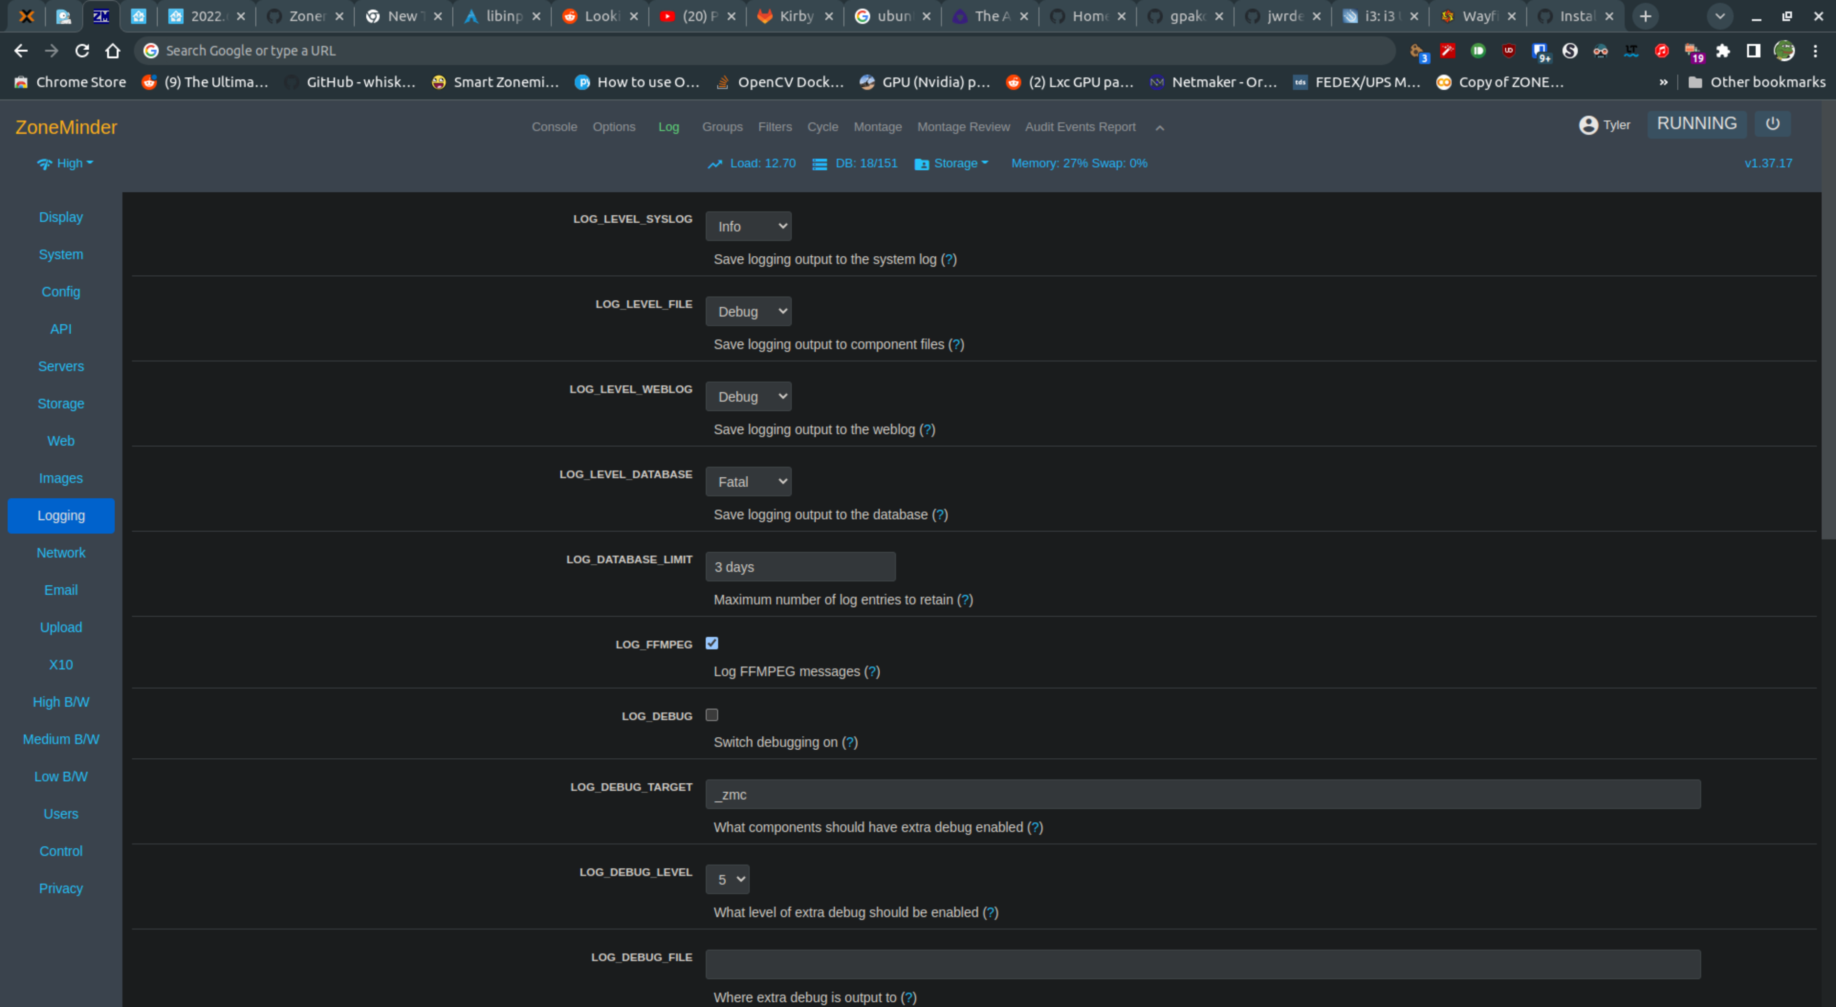Viewport: 1836px width, 1007px height.
Task: Click the power icon next to RUNNING
Action: click(x=1772, y=124)
